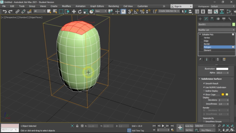Image resolution: width=236 pixels, height=133 pixels.
Task: Click the Key Filters button
Action: [x=207, y=130]
